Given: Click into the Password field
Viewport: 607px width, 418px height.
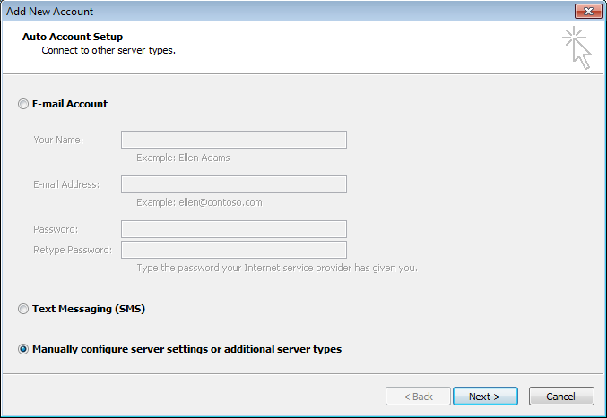Looking at the screenshot, I should point(233,229).
